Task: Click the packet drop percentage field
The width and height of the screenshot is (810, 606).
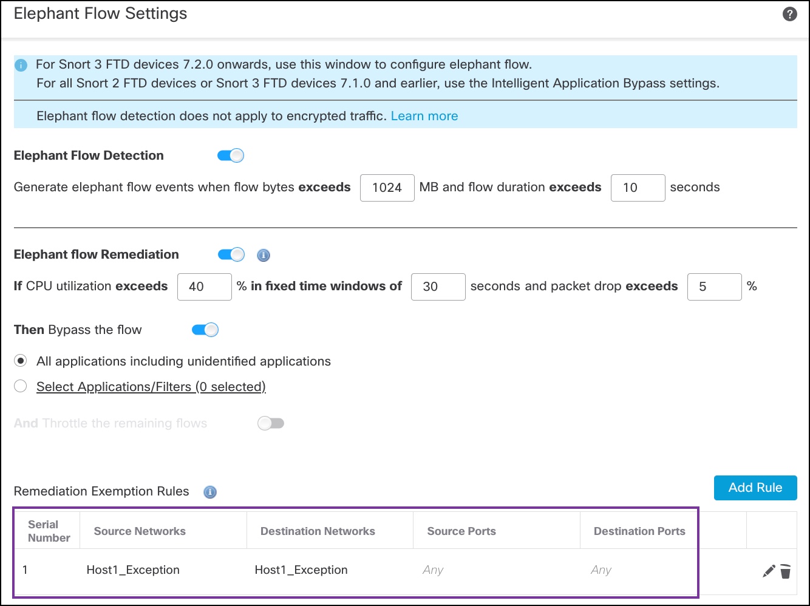Action: point(714,287)
